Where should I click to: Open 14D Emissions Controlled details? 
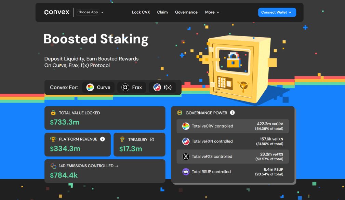tap(89, 166)
